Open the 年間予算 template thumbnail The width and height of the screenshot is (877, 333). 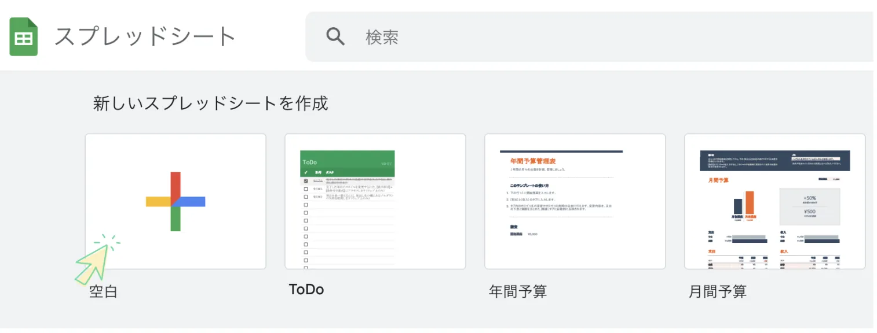(x=575, y=201)
